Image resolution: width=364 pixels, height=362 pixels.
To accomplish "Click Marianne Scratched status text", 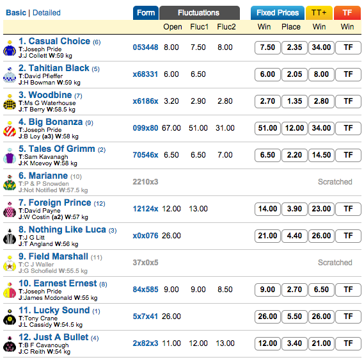I will coord(335,182).
